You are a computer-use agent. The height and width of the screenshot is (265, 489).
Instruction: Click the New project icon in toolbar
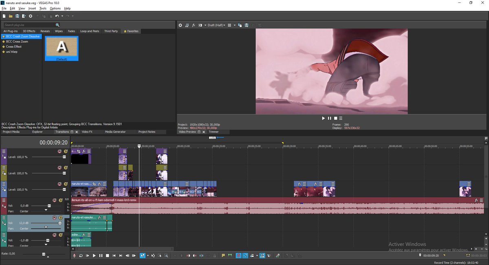tap(4, 16)
